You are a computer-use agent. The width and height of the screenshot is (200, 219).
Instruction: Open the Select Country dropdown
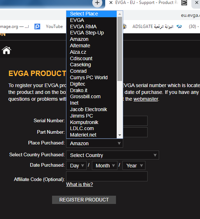pos(112,155)
